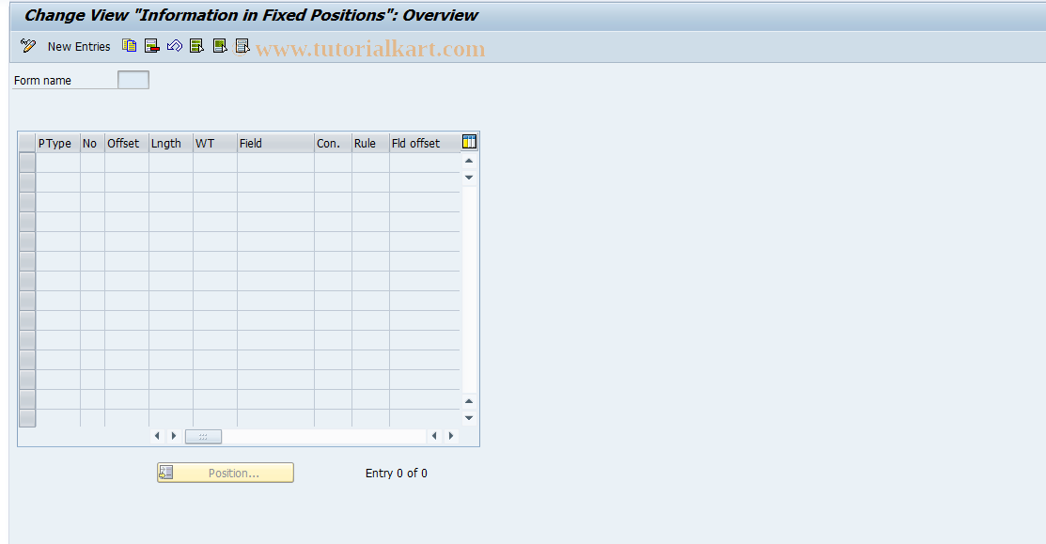Image resolution: width=1046 pixels, height=544 pixels.
Task: Click bottom vertical scrollbar down arrow
Action: click(469, 418)
